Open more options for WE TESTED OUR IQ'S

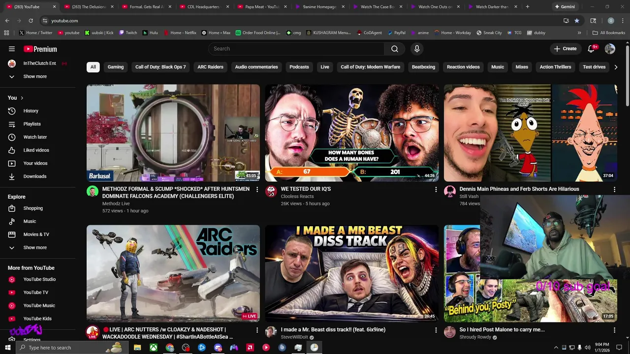[x=436, y=189]
